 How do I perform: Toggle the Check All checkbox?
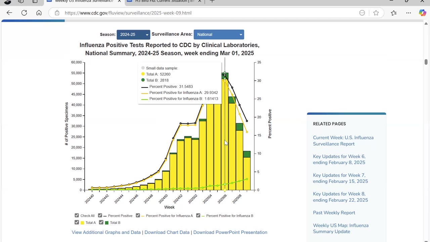click(77, 215)
